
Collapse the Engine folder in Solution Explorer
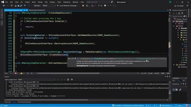(x=174, y=21)
